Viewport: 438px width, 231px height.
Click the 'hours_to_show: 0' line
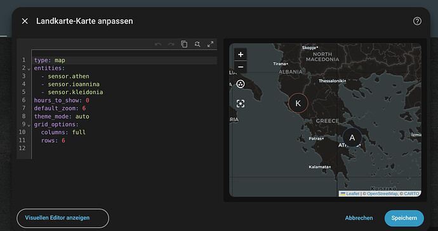click(124, 100)
